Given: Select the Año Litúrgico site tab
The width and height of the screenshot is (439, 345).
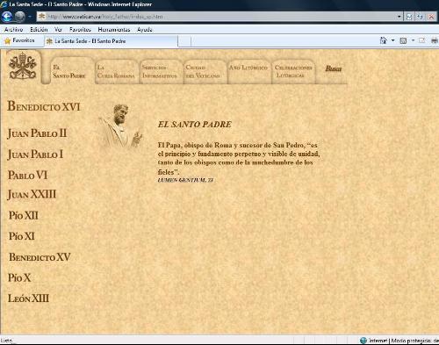Looking at the screenshot, I should click(248, 71).
